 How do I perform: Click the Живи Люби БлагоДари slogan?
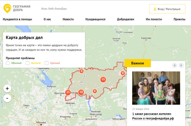click(54, 9)
